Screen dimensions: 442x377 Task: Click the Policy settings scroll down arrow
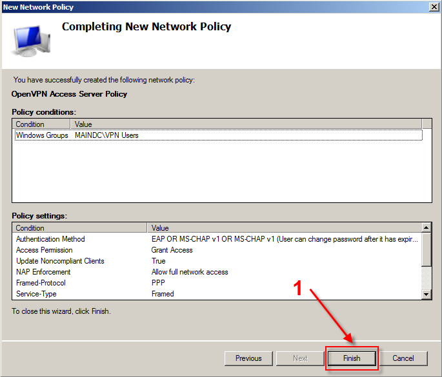tap(426, 295)
